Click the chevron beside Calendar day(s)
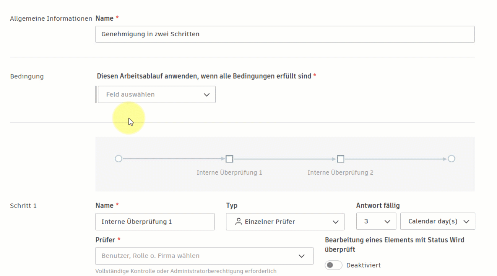The image size is (497, 276). point(465,221)
